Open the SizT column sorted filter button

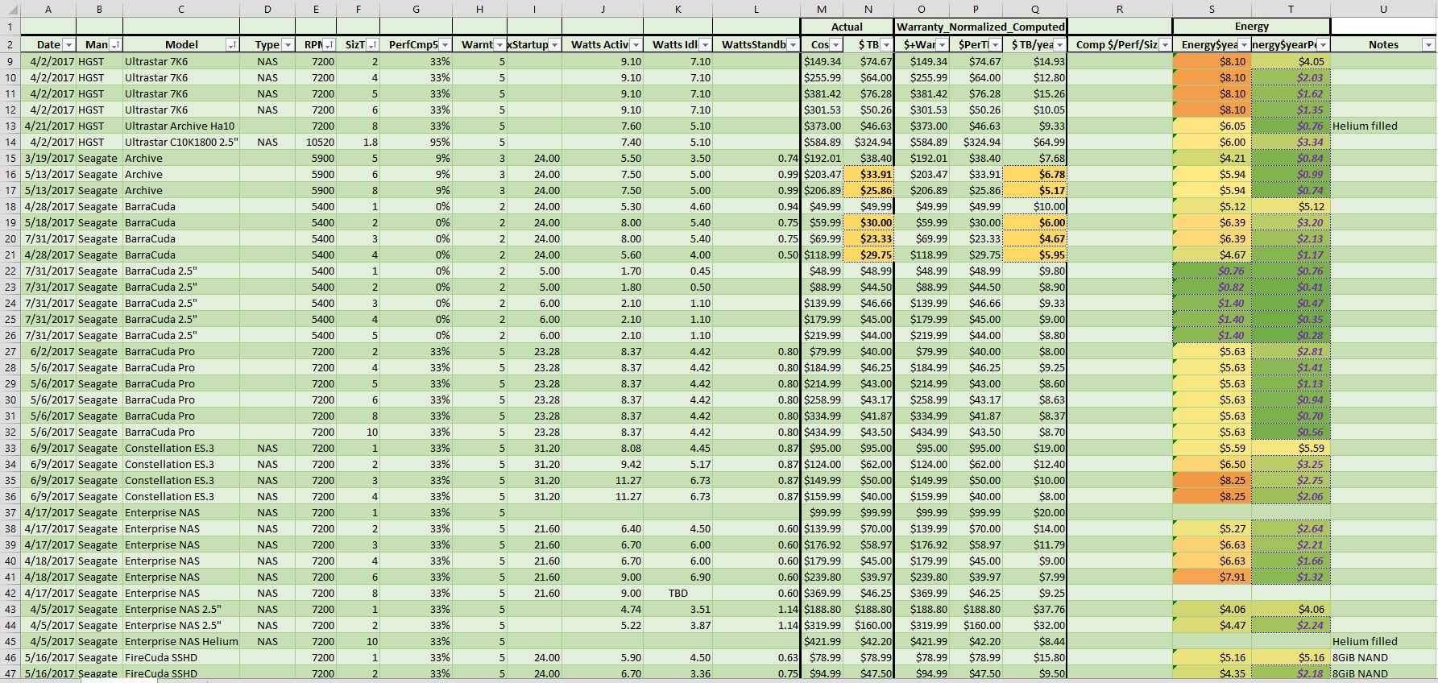pyautogui.click(x=372, y=45)
